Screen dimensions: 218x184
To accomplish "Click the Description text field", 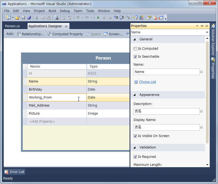I will (x=166, y=111).
